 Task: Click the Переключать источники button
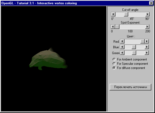tap(130, 87)
